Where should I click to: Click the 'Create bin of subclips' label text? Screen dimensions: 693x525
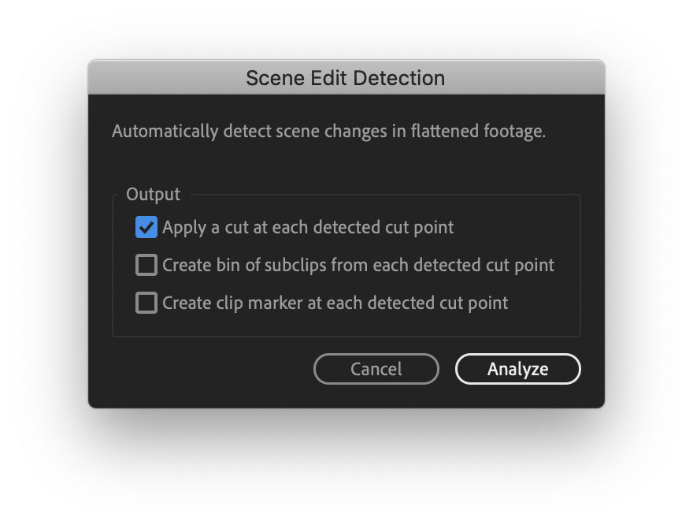pyautogui.click(x=358, y=265)
